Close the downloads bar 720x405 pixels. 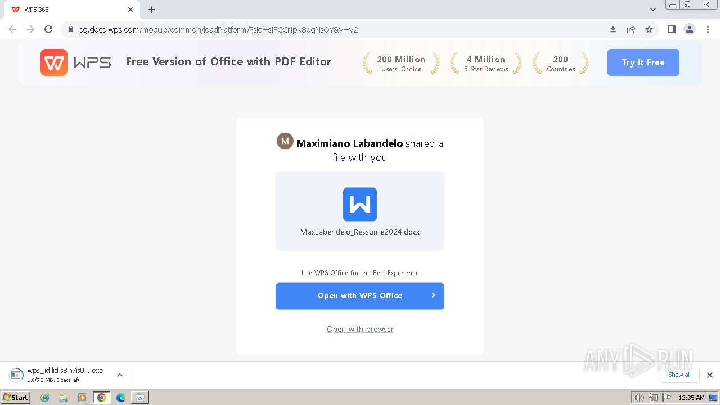710,375
